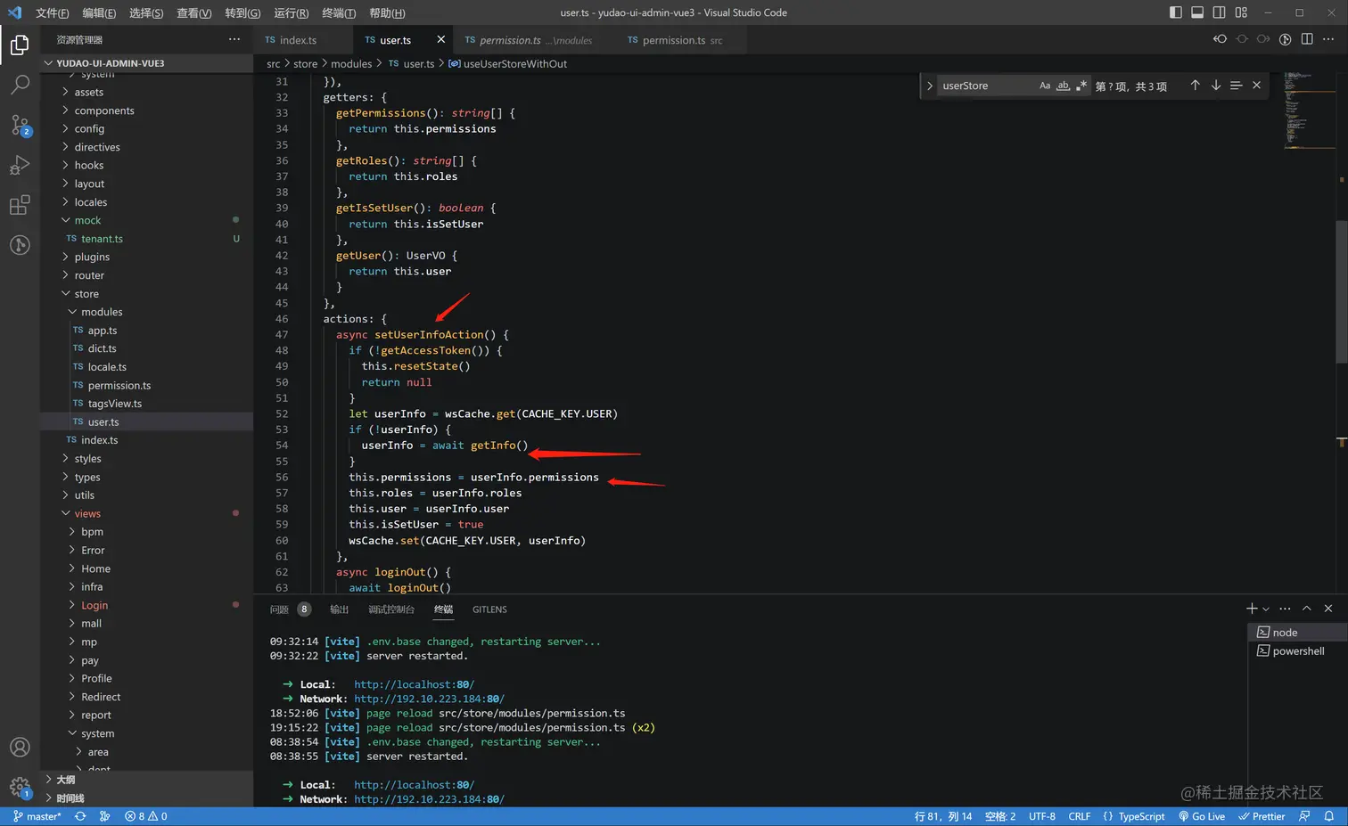
Task: Create a new terminal with plus icon
Action: pyautogui.click(x=1252, y=609)
